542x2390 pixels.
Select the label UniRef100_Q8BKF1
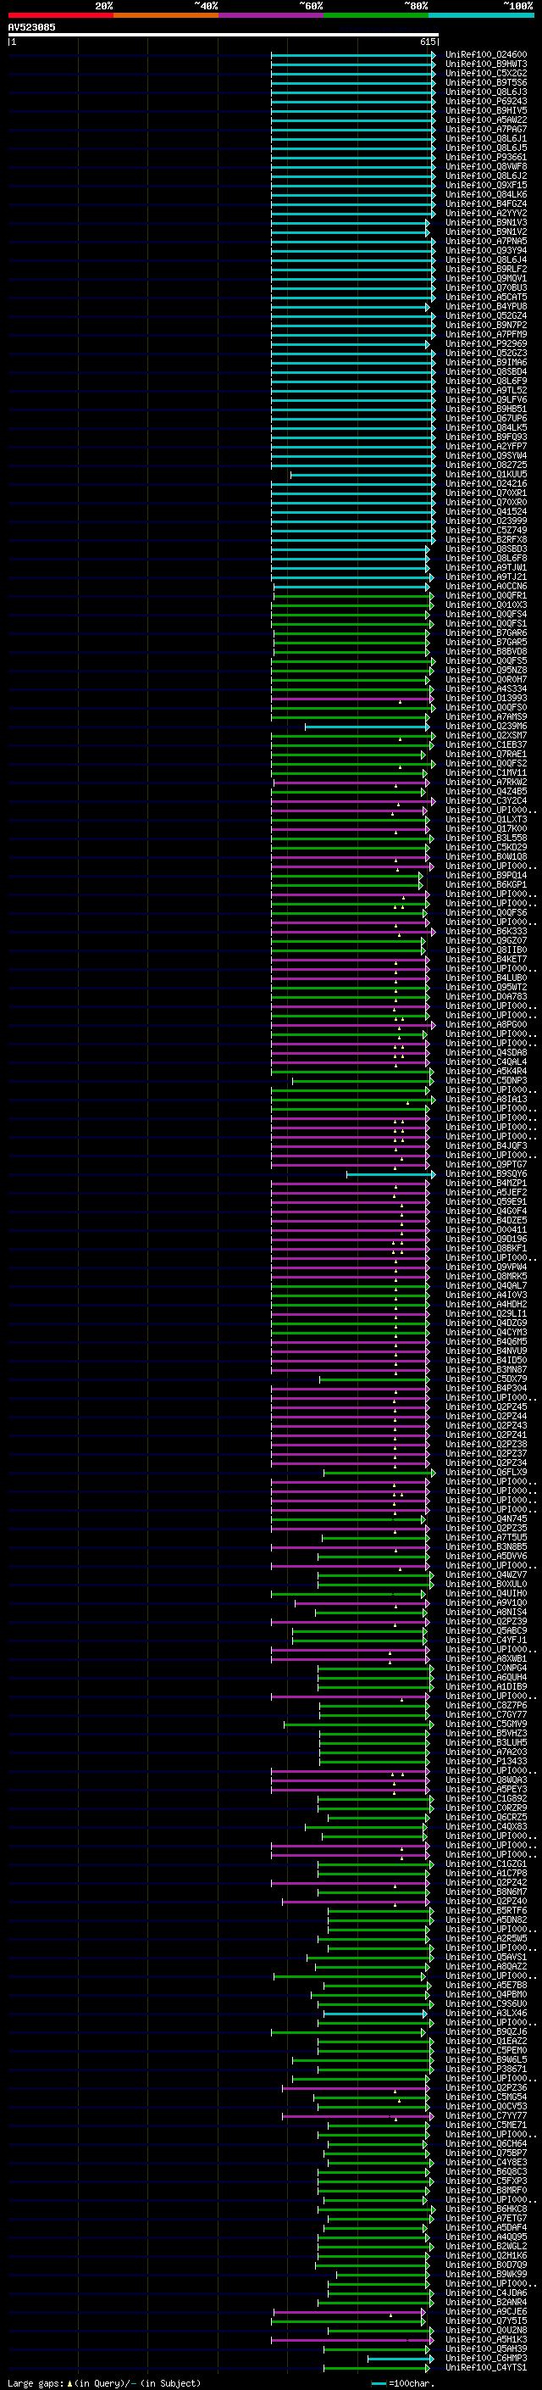pos(486,1249)
